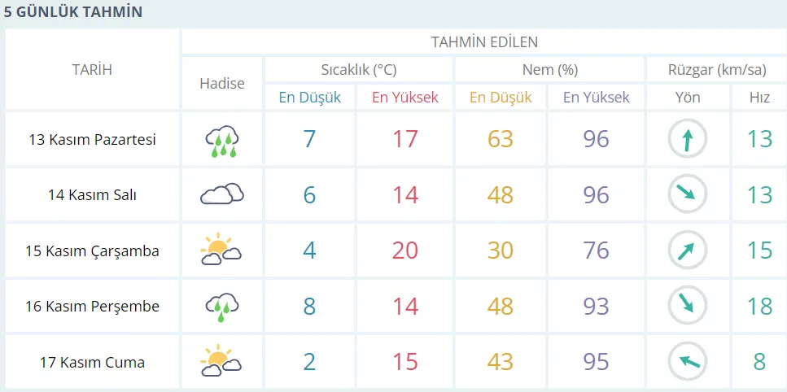Click the wind direction arrow for 16 Kasım Perşembe
This screenshot has height=392, width=787.
point(688,306)
